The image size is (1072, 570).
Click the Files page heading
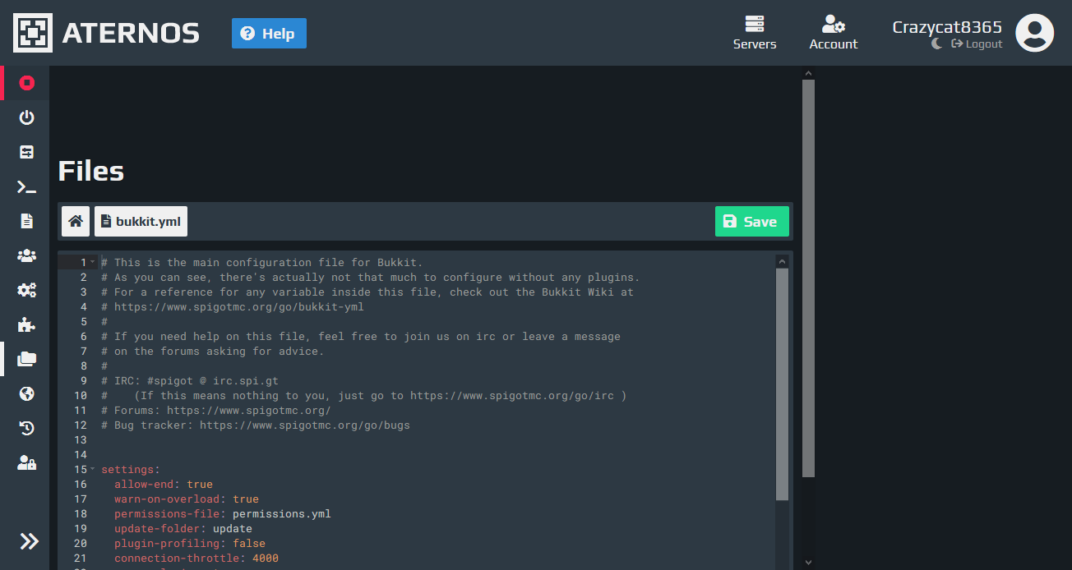91,171
